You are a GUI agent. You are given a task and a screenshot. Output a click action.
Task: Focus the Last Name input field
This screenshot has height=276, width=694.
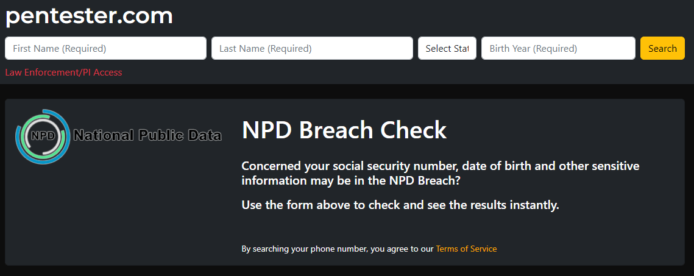[312, 49]
